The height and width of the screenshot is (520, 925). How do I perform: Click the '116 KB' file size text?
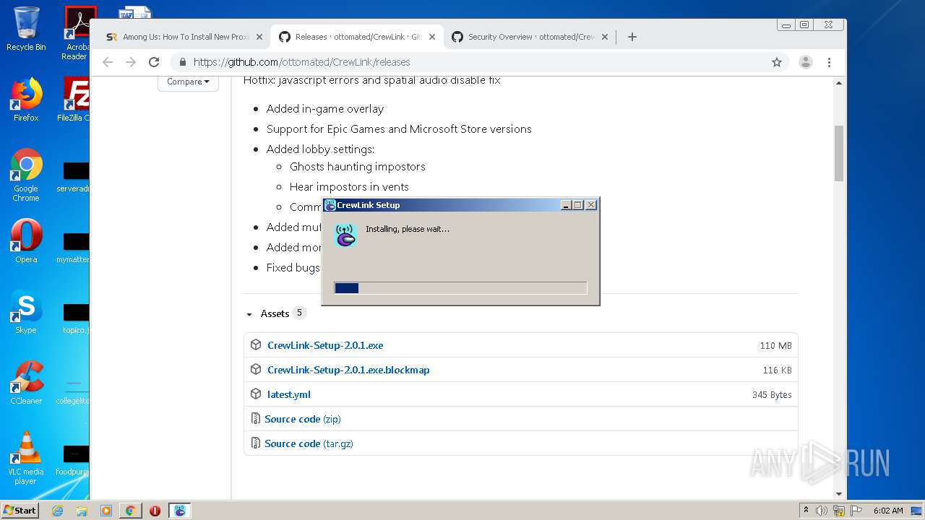(777, 370)
